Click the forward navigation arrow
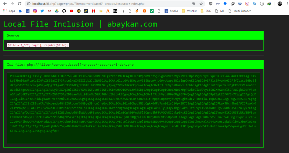 point(12,4)
